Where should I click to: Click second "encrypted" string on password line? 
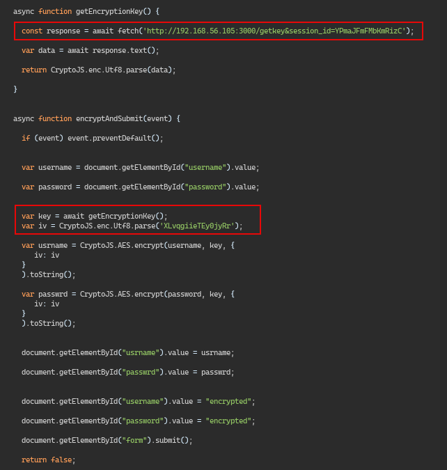[228, 421]
